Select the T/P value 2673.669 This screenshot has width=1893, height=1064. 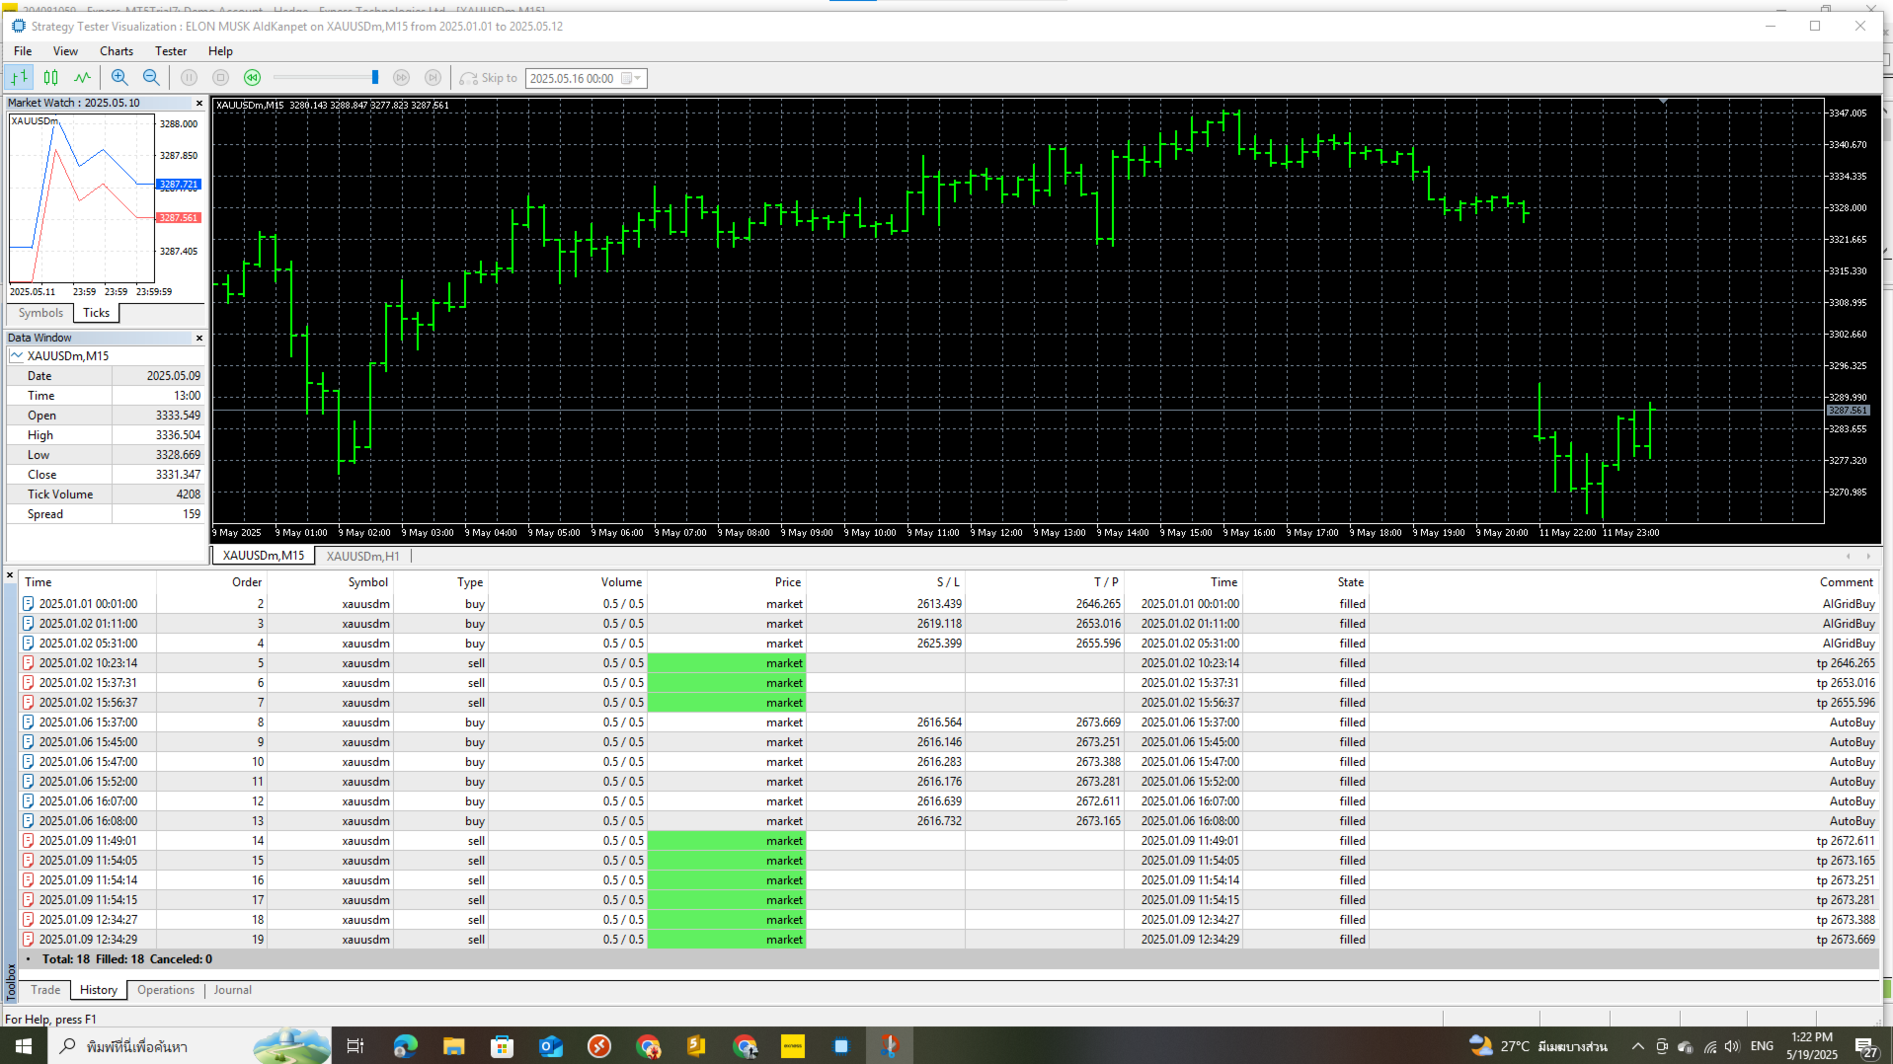[x=1098, y=722]
